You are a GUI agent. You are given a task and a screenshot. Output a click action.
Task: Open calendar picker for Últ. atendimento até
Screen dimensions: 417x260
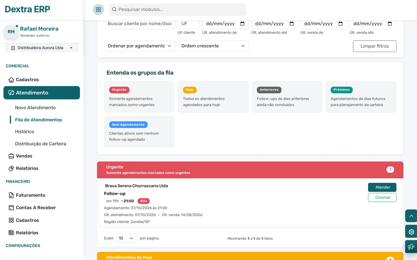pos(292,24)
